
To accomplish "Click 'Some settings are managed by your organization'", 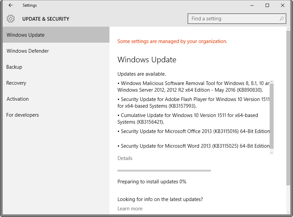I will [172, 41].
